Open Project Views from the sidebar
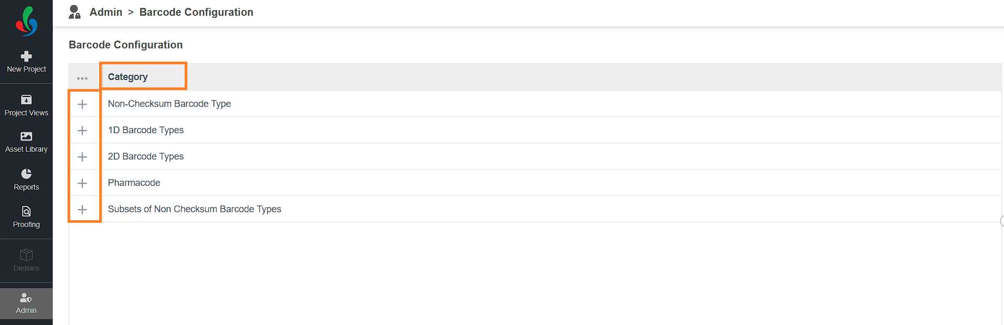 pyautogui.click(x=26, y=105)
